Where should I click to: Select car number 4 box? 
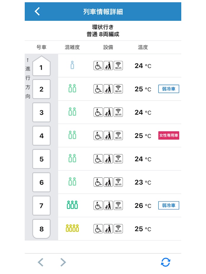point(41,136)
